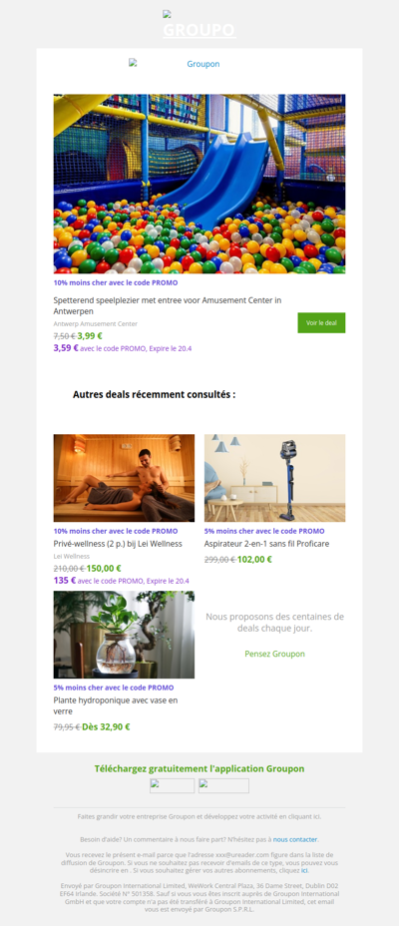This screenshot has height=926, width=399.
Task: Click the first app store download badge
Action: [x=173, y=785]
